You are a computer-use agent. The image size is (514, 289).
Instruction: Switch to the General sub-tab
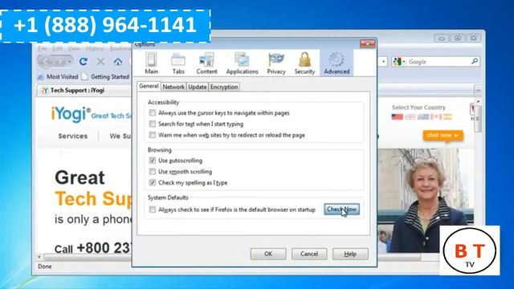click(x=149, y=86)
